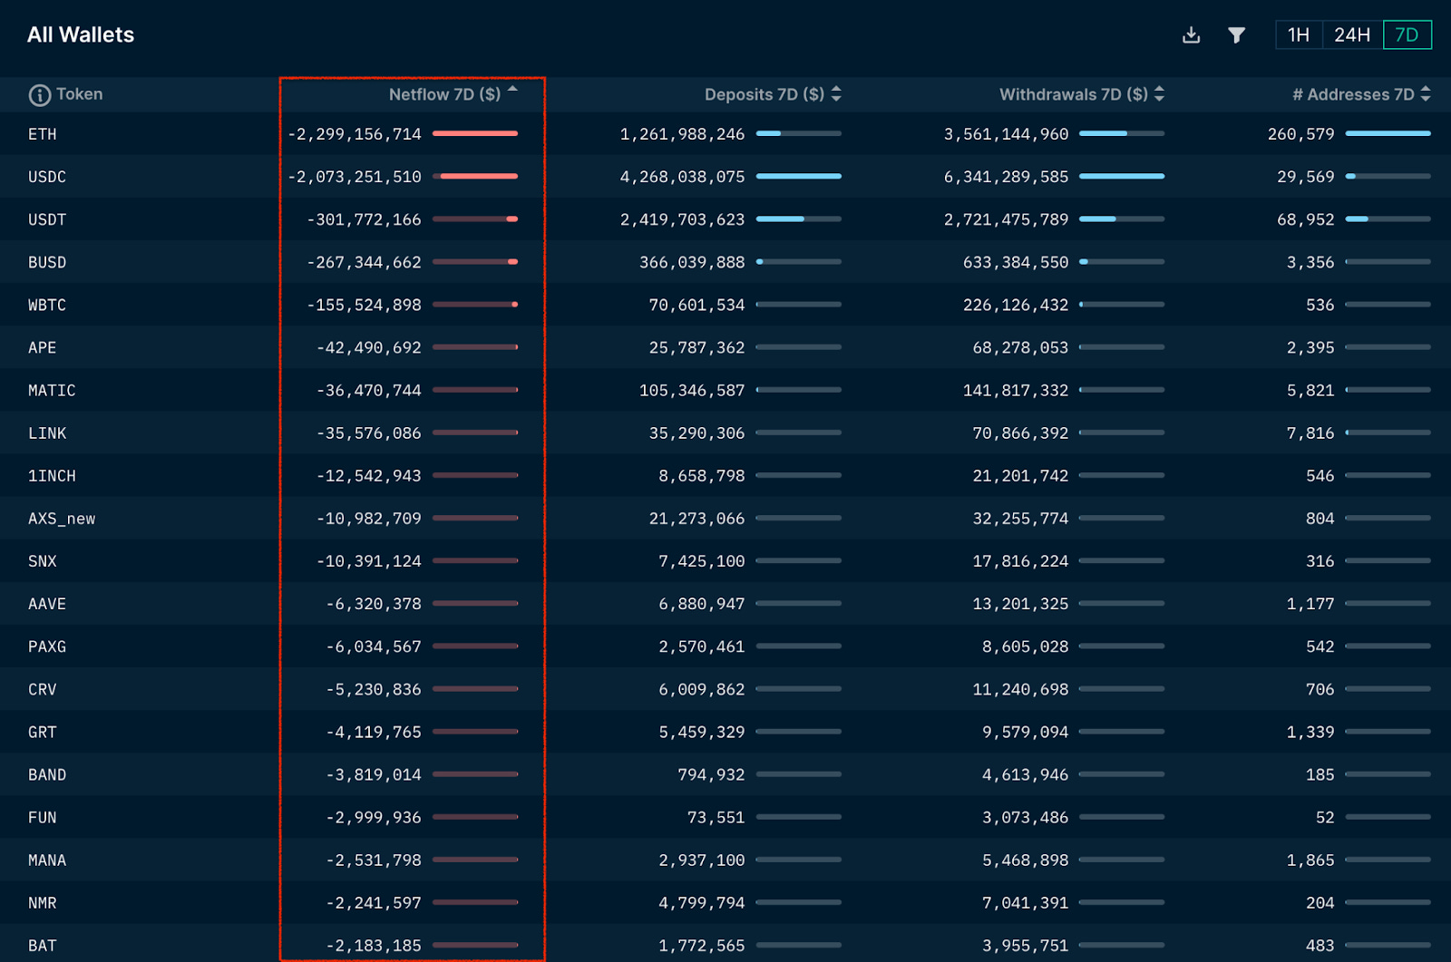Click the Withdrawals 7D ($) header label
The width and height of the screenshot is (1451, 962).
coord(1074,95)
